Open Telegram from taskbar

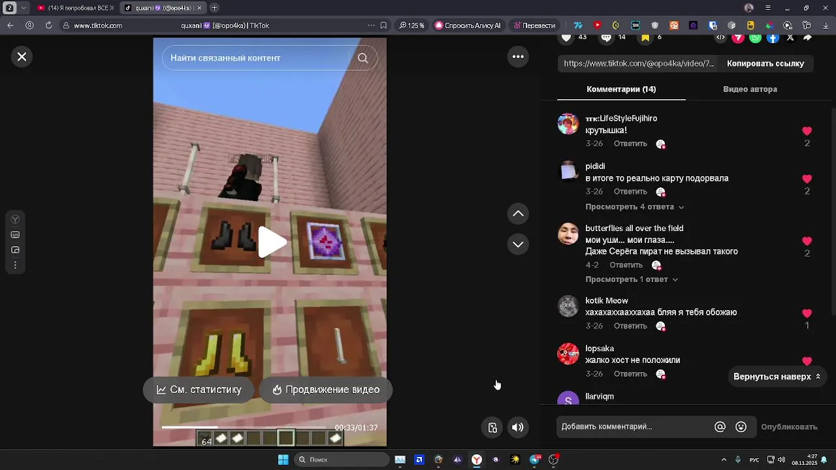coord(535,460)
